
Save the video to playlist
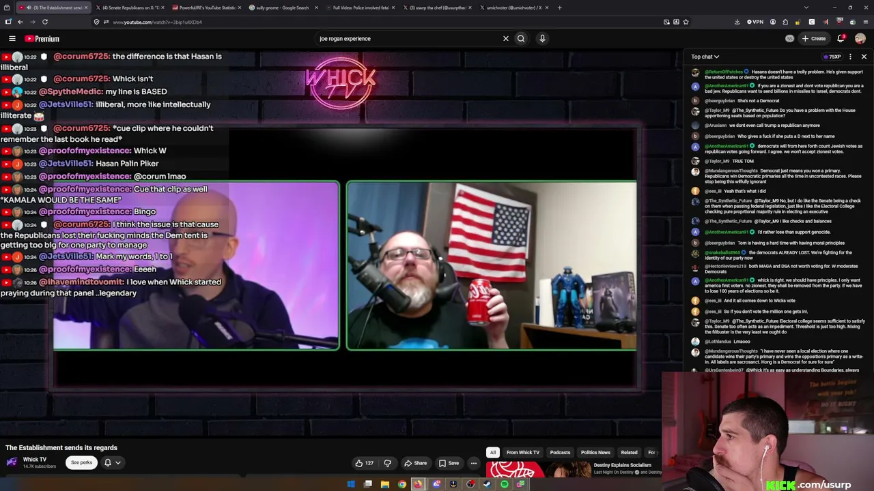[449, 463]
